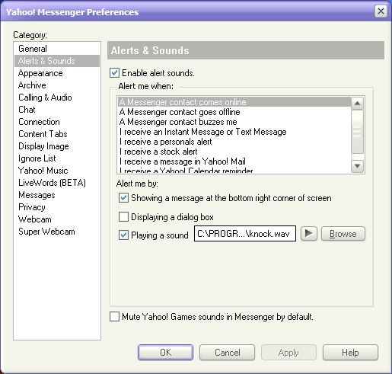Open the General category
392x374 pixels.
tap(57, 49)
